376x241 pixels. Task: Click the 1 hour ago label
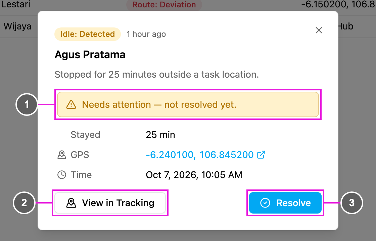[146, 34]
